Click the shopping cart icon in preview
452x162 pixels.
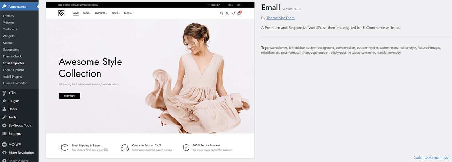point(239,13)
